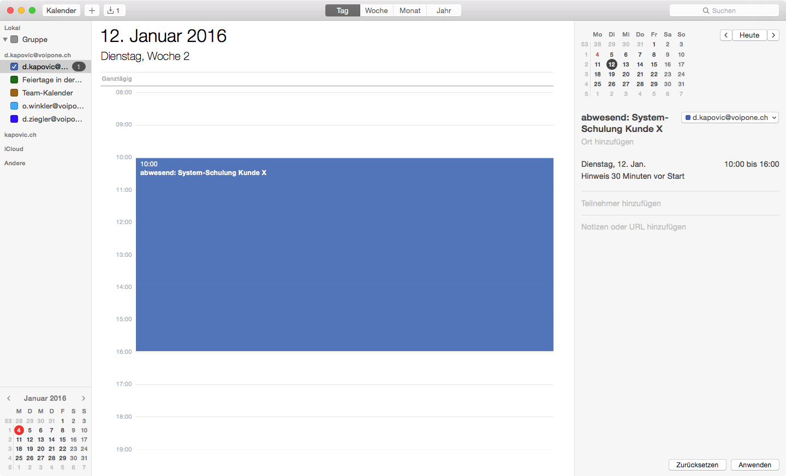Edit the event title in inspector

click(x=625, y=123)
